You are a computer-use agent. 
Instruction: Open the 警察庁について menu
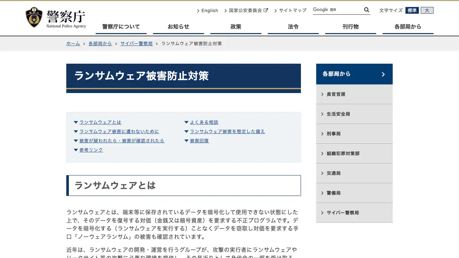(121, 27)
